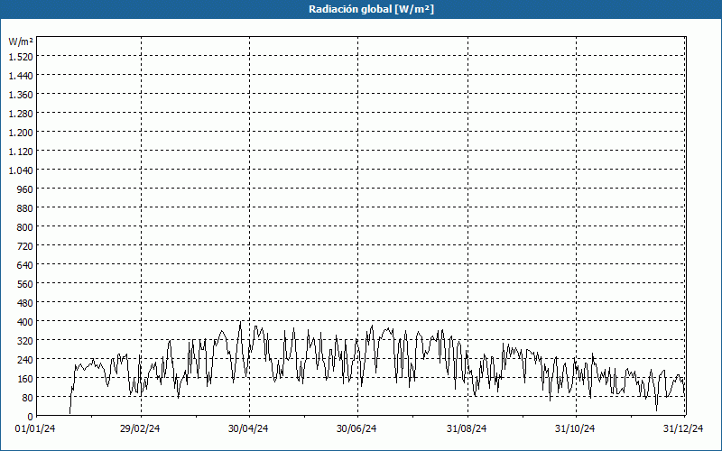722x451 pixels.
Task: Click the 30/04/24 date label
Action: pos(248,429)
